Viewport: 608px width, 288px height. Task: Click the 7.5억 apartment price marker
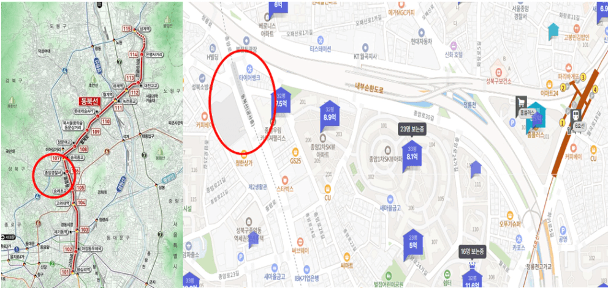click(280, 102)
